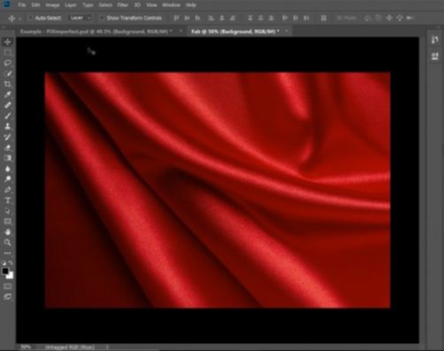
Task: Switch to the Fab @ 50% document tab
Action: coord(235,31)
